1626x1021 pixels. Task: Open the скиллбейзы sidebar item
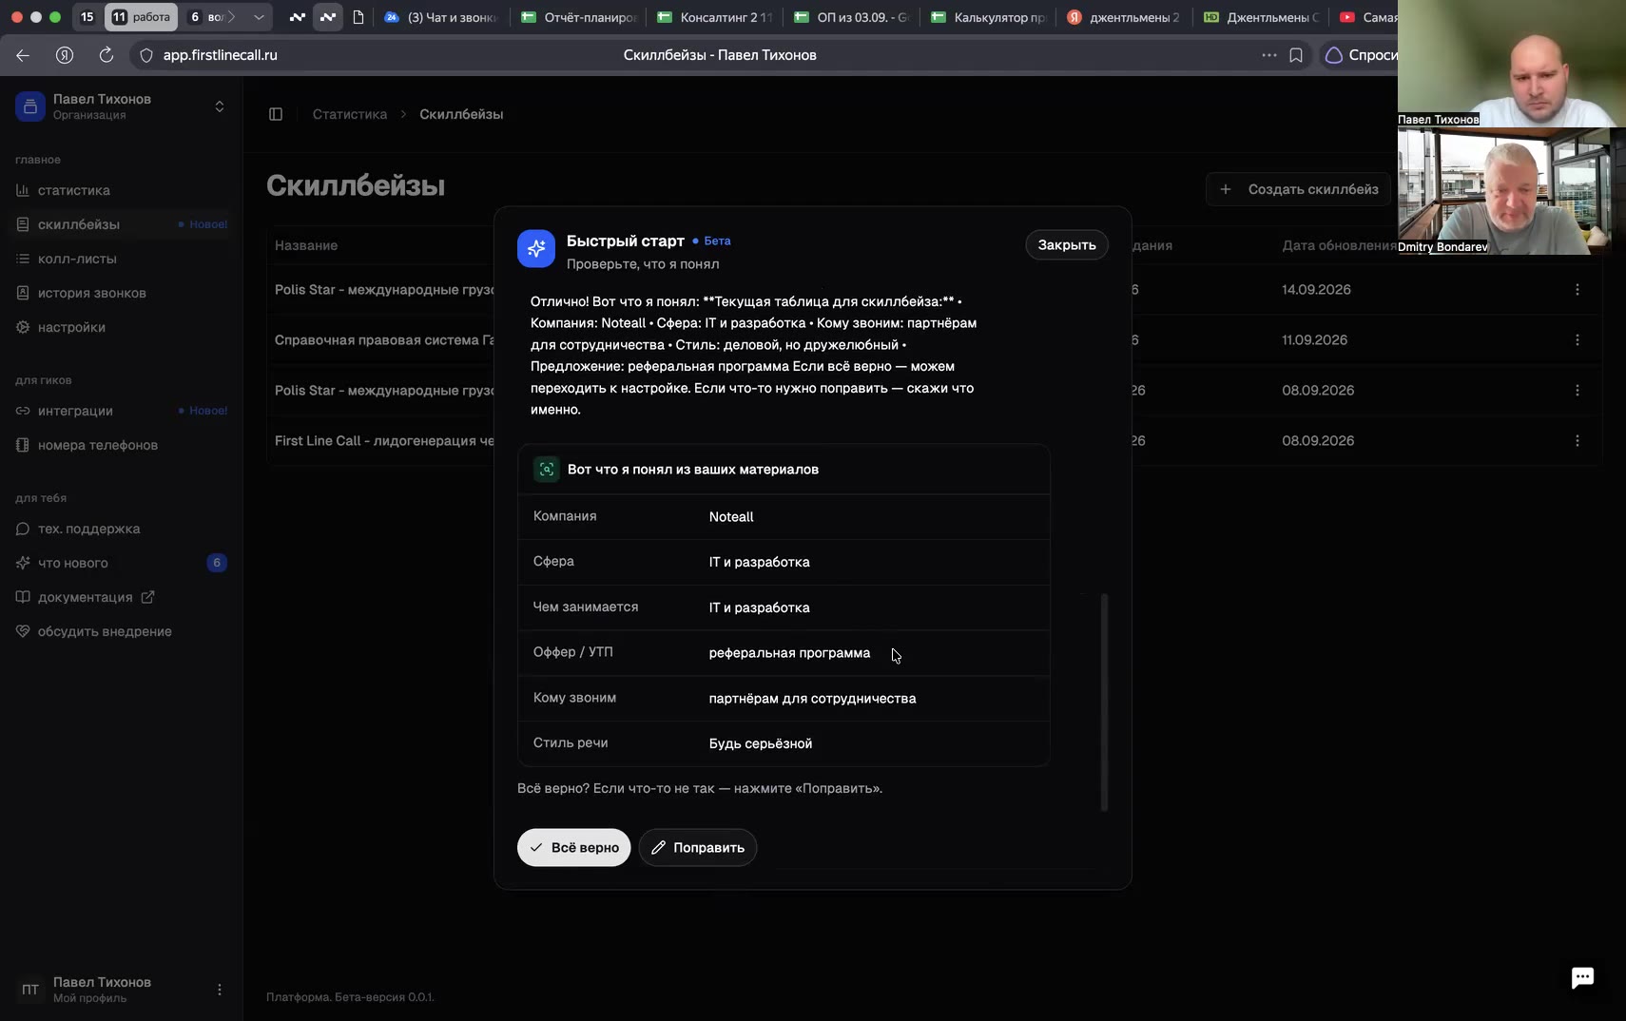[79, 224]
